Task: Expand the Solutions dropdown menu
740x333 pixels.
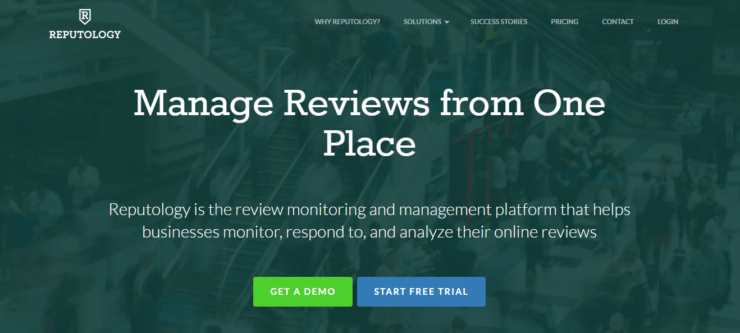Action: 426,22
